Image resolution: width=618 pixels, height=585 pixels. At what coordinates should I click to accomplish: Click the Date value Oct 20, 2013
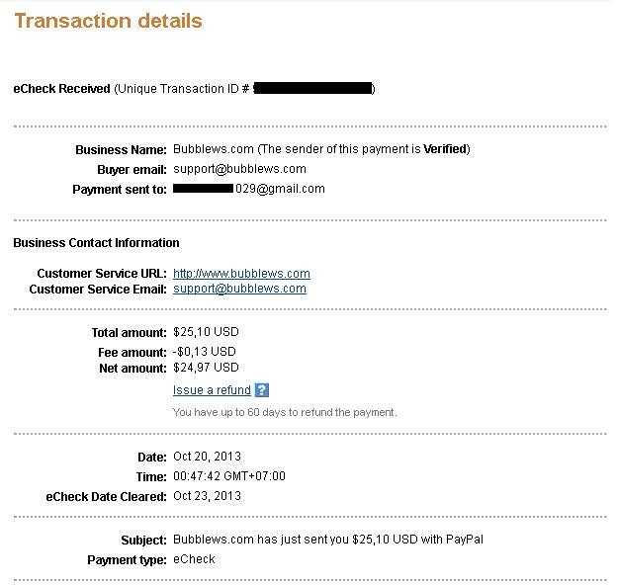pyautogui.click(x=207, y=457)
